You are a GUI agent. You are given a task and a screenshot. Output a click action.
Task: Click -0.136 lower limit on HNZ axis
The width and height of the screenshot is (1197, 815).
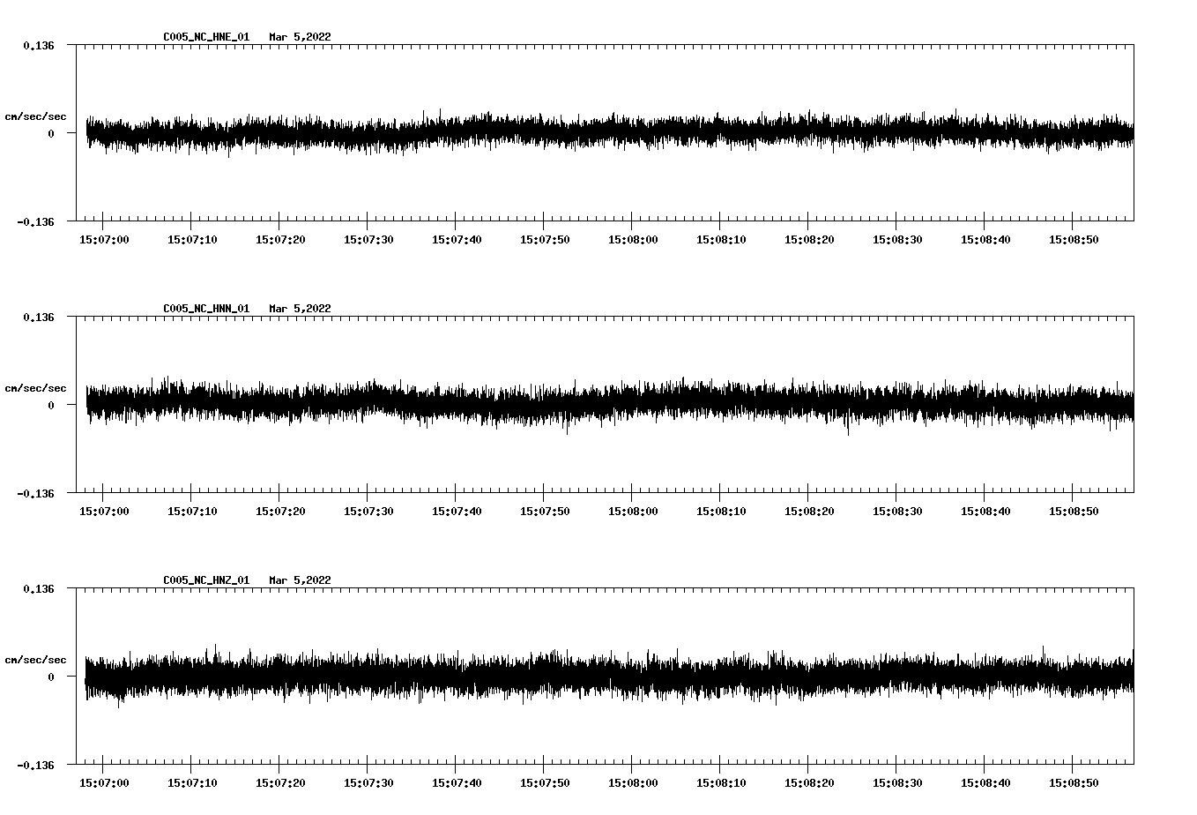coord(35,765)
